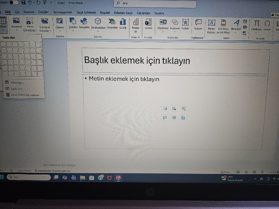Click the Cameo camera icon
This screenshot has width=279, height=209.
[60, 21]
